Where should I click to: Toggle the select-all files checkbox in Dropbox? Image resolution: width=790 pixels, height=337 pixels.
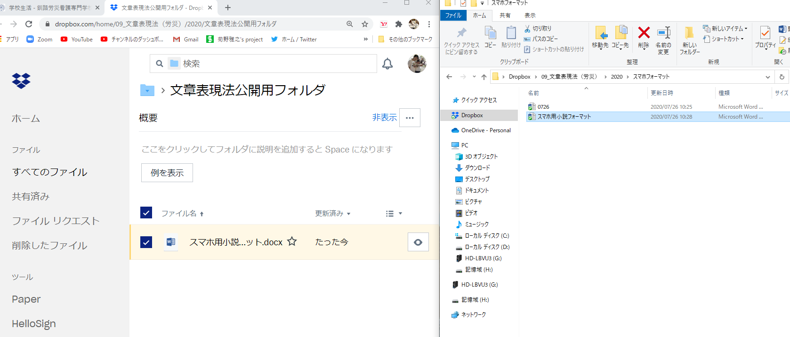click(x=146, y=213)
